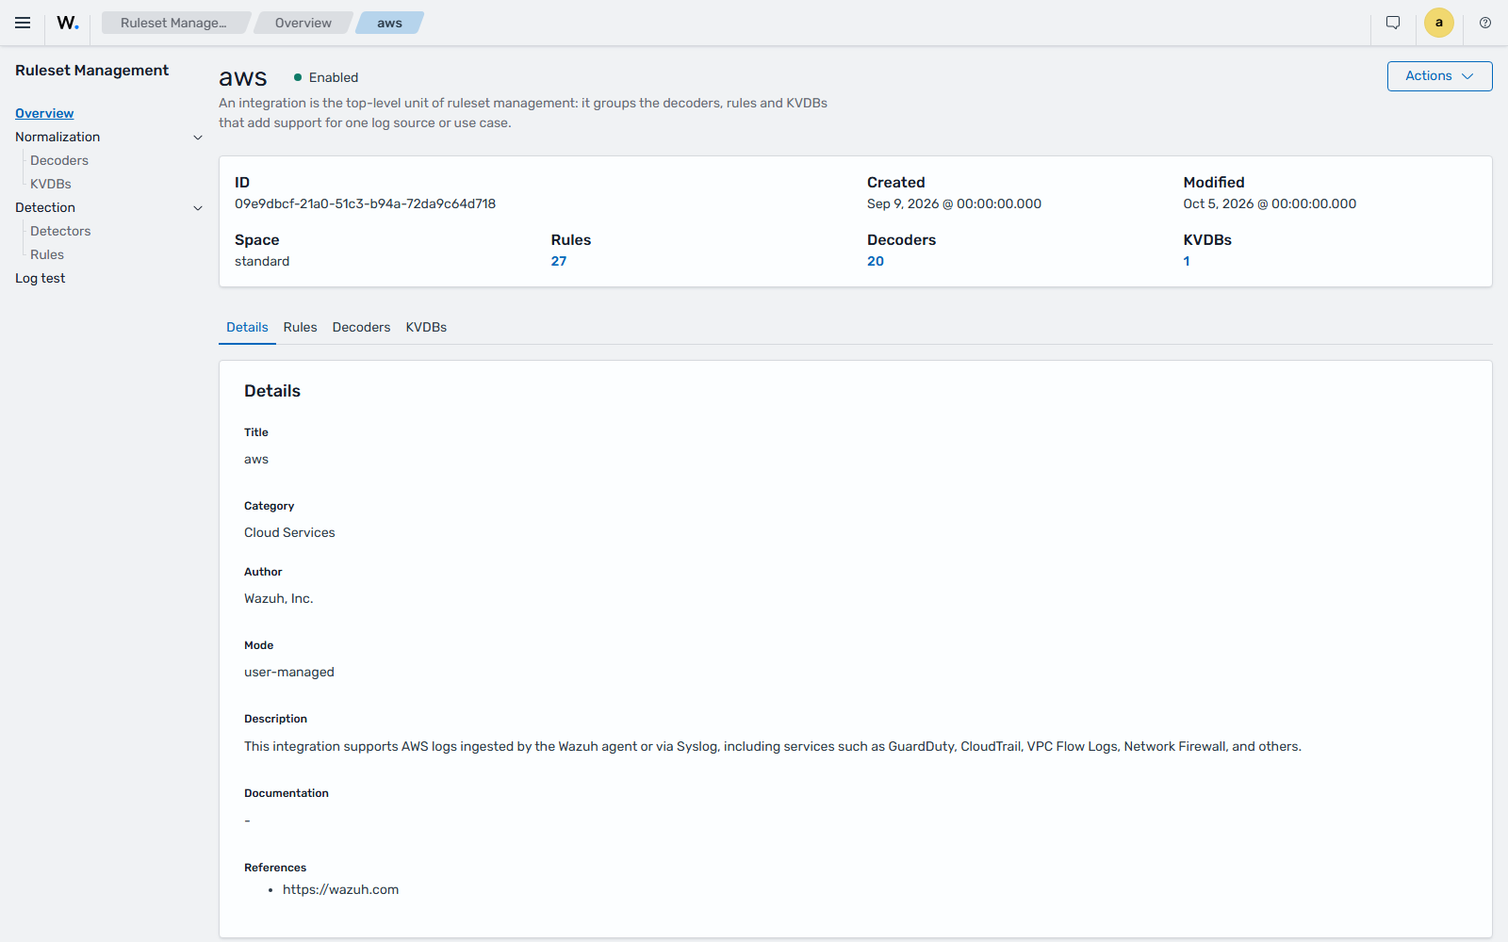Switch to the Rules tab
This screenshot has height=942, width=1508.
pos(300,327)
